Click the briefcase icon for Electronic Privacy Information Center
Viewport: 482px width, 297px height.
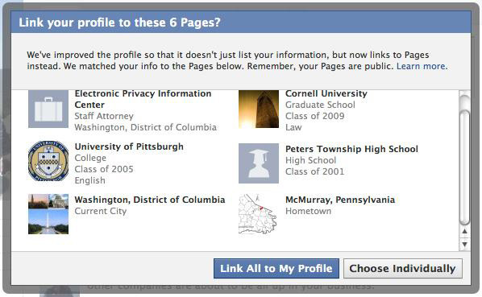(x=48, y=109)
